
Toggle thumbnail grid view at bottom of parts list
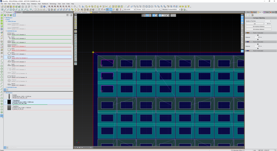coord(7,90)
